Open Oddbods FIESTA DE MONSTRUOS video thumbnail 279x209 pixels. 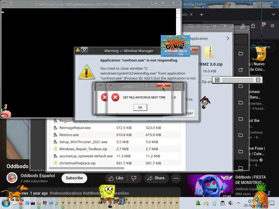point(210,186)
